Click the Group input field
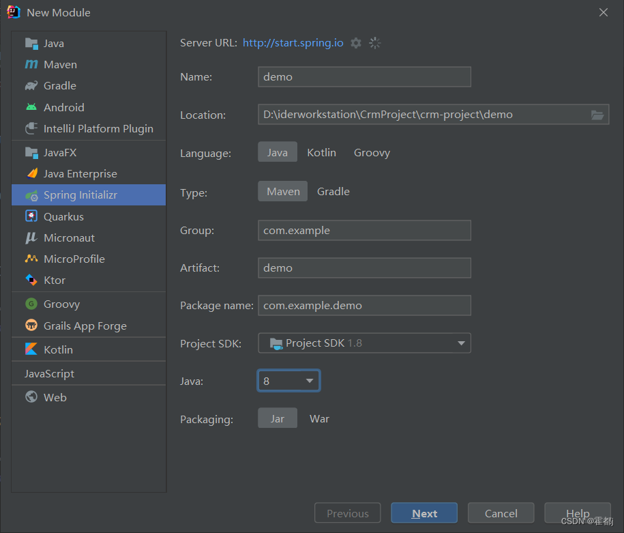This screenshot has width=624, height=533. tap(364, 230)
